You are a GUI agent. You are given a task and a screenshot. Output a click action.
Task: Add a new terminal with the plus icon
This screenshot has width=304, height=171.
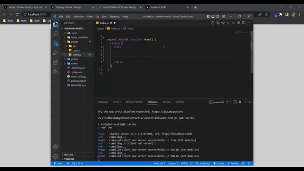(227, 102)
